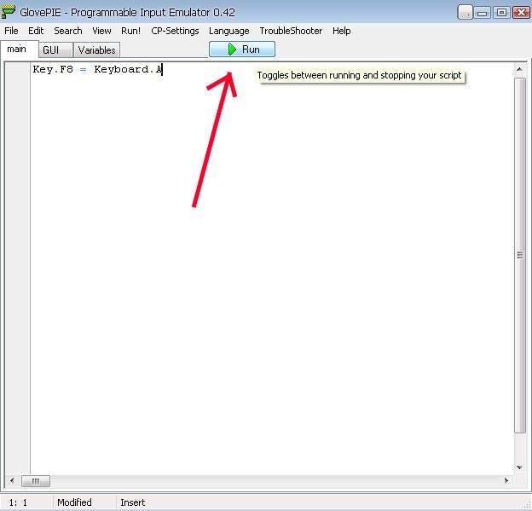This screenshot has height=511, width=532.
Task: Switch to the Variables tab
Action: point(96,50)
